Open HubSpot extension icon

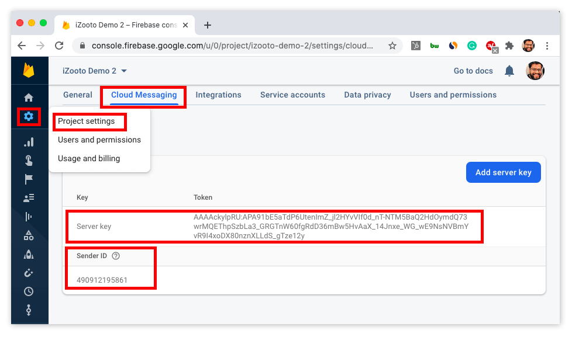[415, 46]
